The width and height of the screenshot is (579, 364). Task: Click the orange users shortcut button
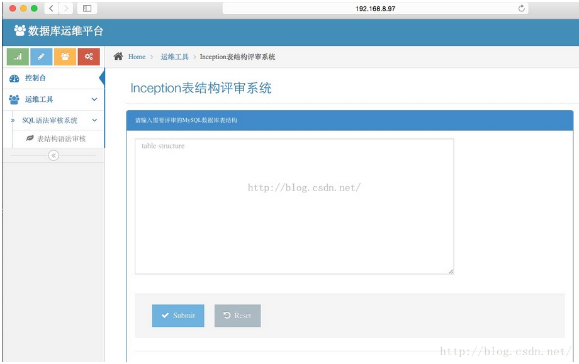coord(65,57)
